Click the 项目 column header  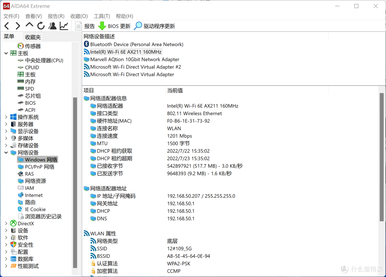tap(124, 90)
